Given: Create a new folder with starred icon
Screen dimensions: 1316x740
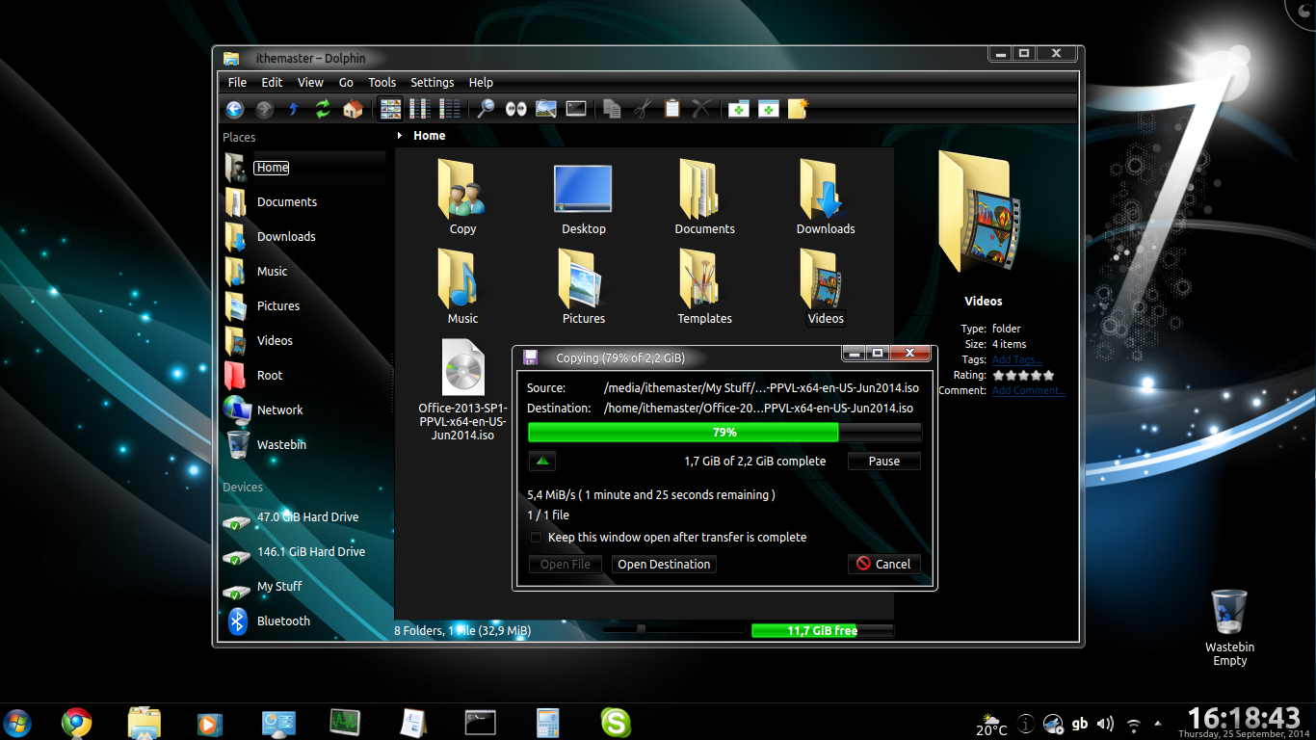Looking at the screenshot, I should [798, 109].
